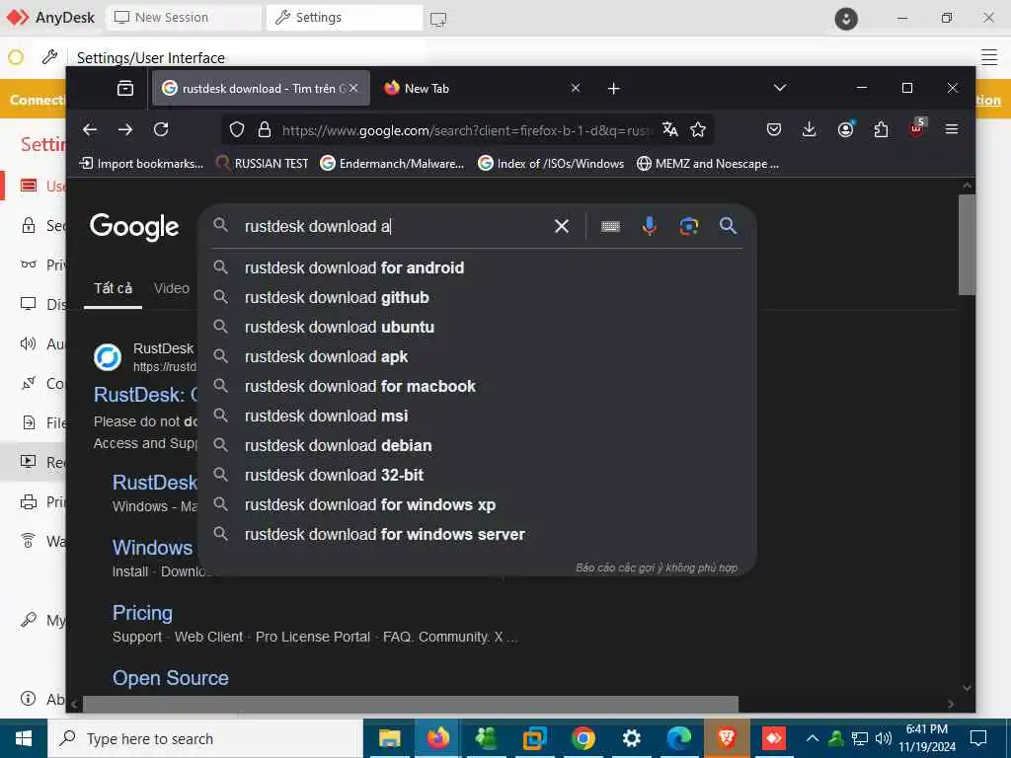Choose suggestion rustdesk download debian

pyautogui.click(x=477, y=445)
